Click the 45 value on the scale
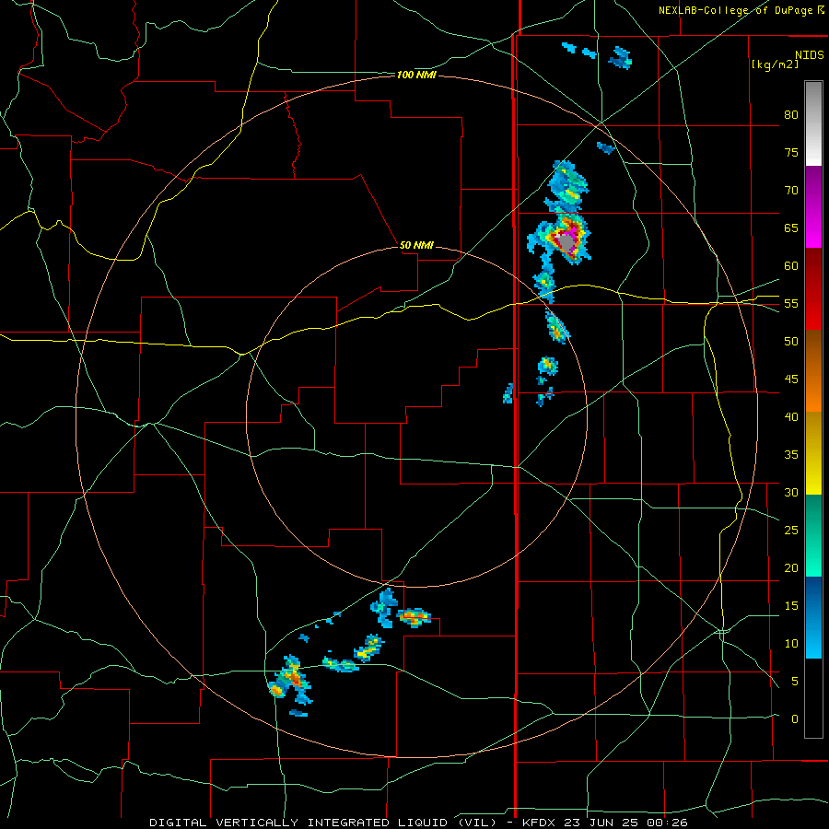829x829 pixels. [x=791, y=379]
